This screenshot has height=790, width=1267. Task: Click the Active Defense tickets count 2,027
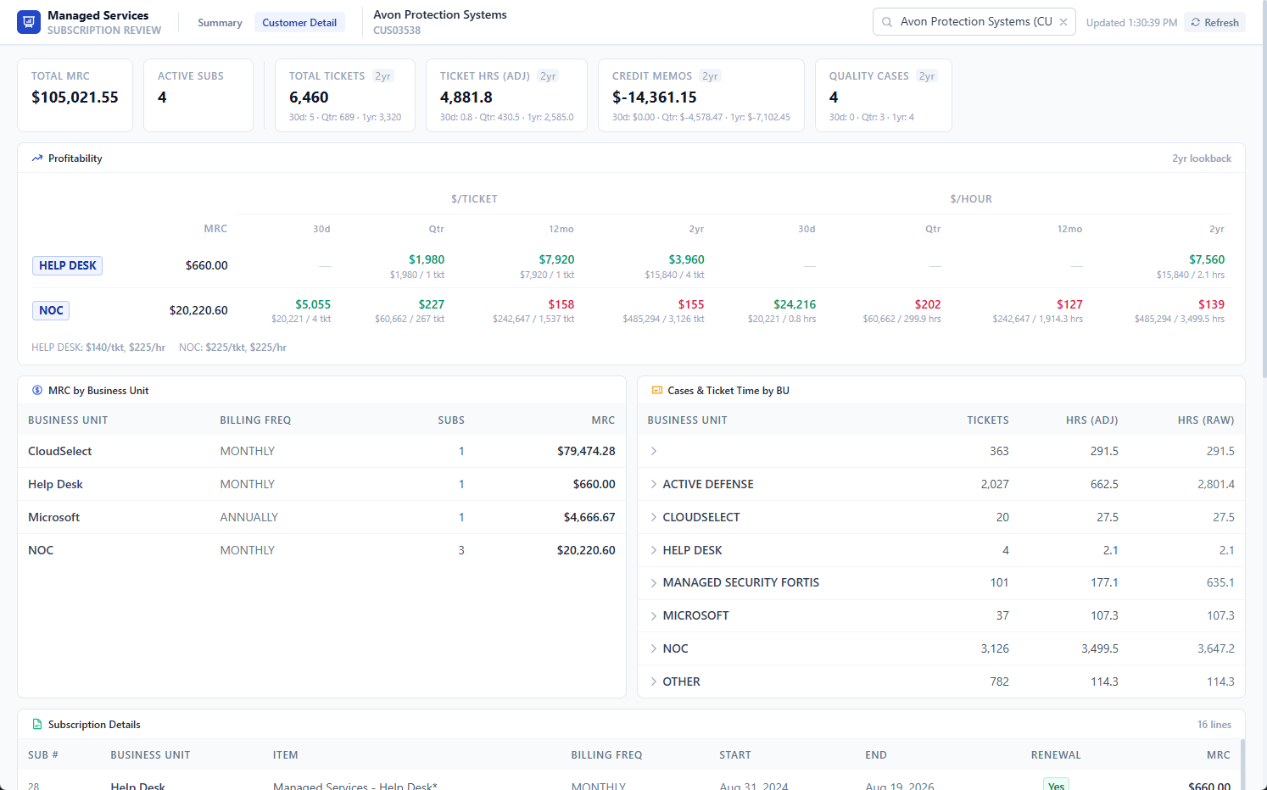(995, 484)
